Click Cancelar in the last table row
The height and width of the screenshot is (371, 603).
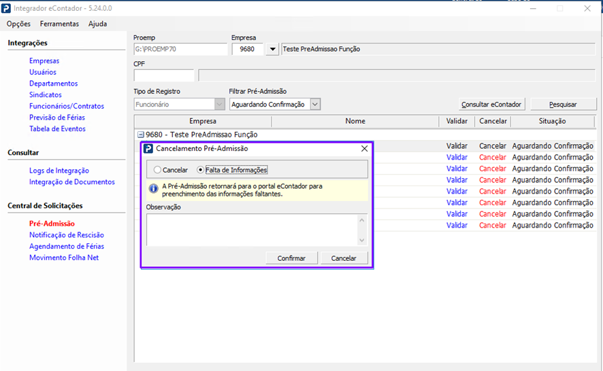493,225
